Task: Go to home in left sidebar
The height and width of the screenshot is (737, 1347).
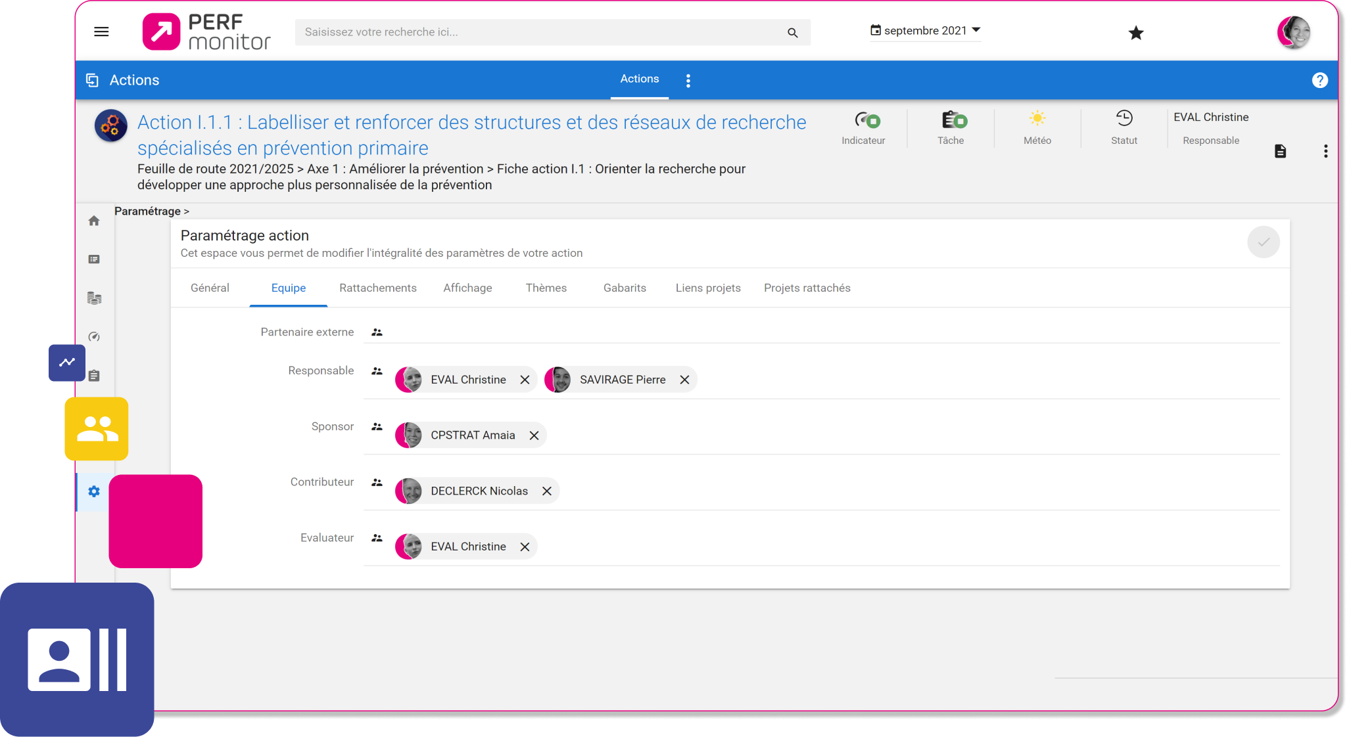Action: (94, 221)
